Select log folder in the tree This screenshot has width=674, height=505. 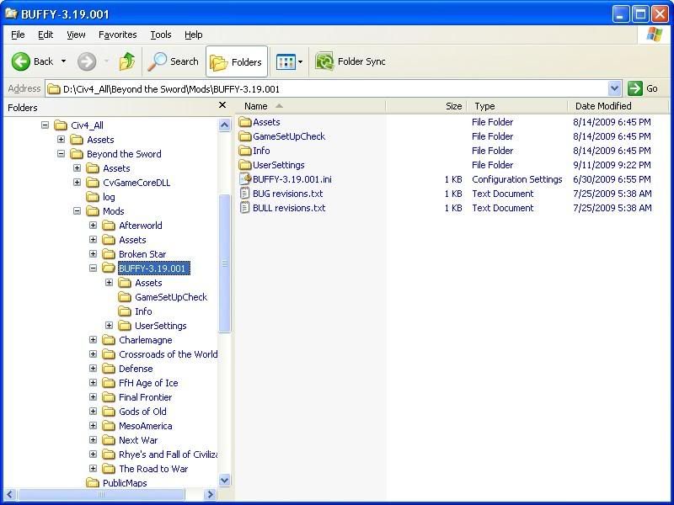tap(100, 197)
